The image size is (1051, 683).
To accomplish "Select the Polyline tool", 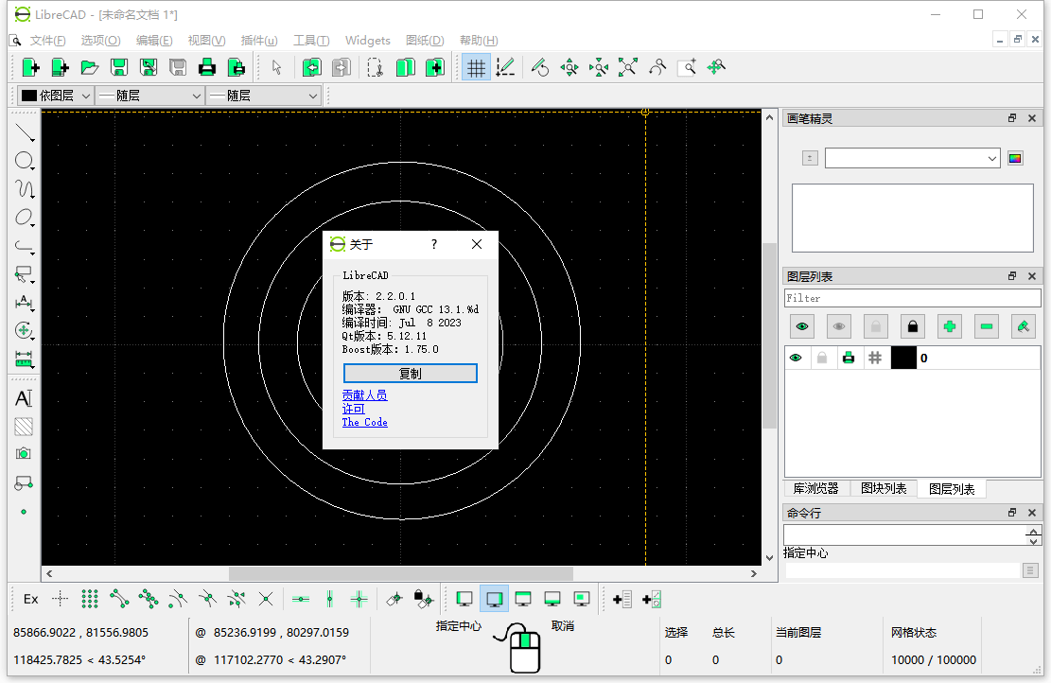I will pos(25,246).
